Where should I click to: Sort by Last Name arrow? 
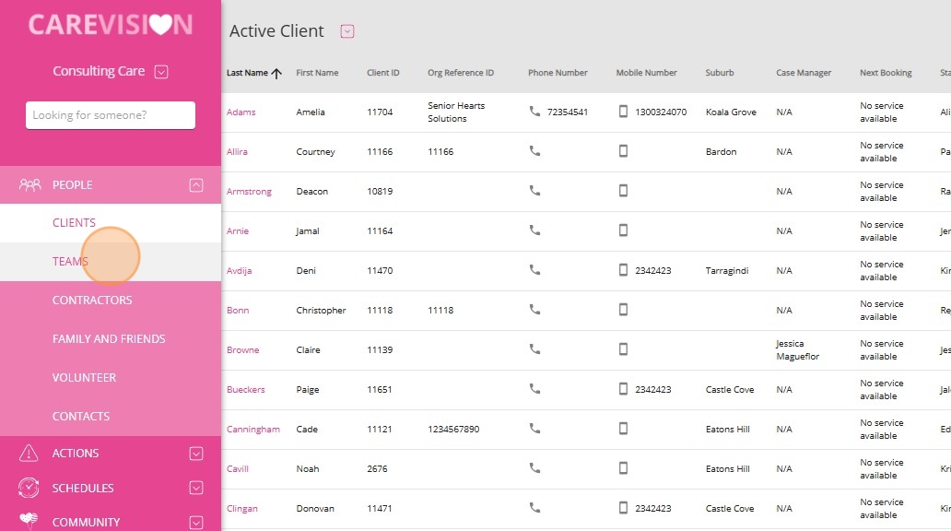(x=276, y=74)
